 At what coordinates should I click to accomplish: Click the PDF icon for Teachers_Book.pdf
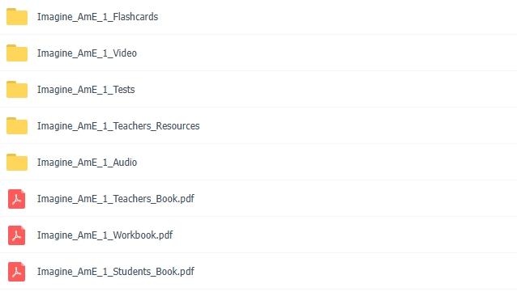coord(17,199)
